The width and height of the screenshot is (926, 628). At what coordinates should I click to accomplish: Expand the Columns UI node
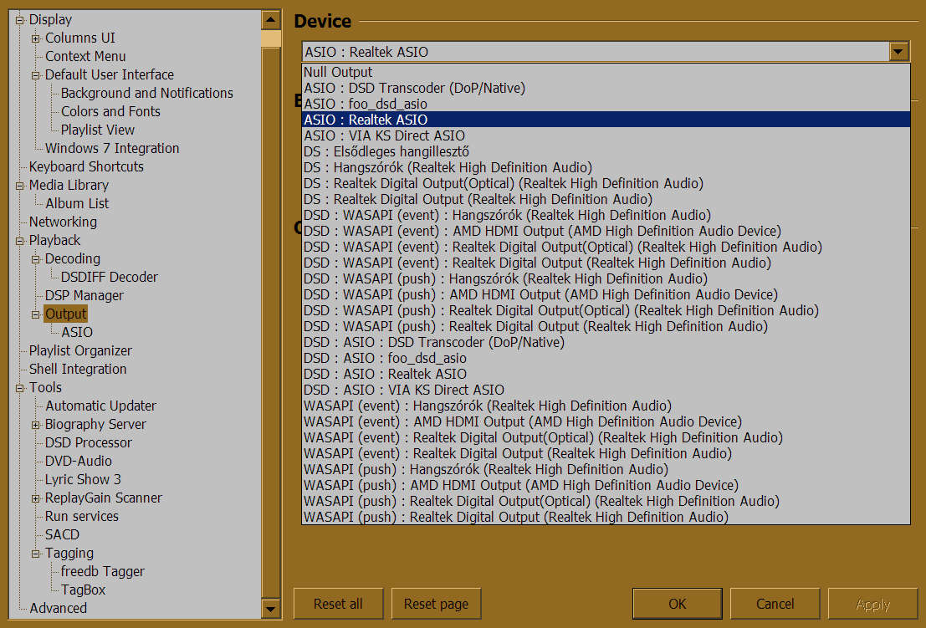click(x=35, y=38)
